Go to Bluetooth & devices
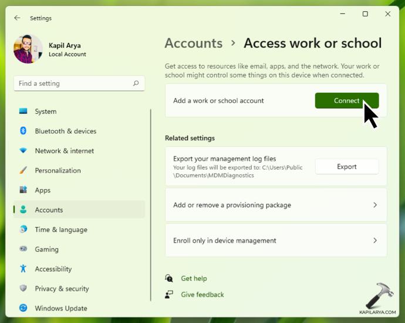Image resolution: width=405 pixels, height=323 pixels. (79, 131)
